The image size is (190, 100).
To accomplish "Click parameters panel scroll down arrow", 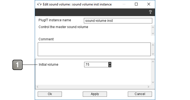I will (x=153, y=82).
